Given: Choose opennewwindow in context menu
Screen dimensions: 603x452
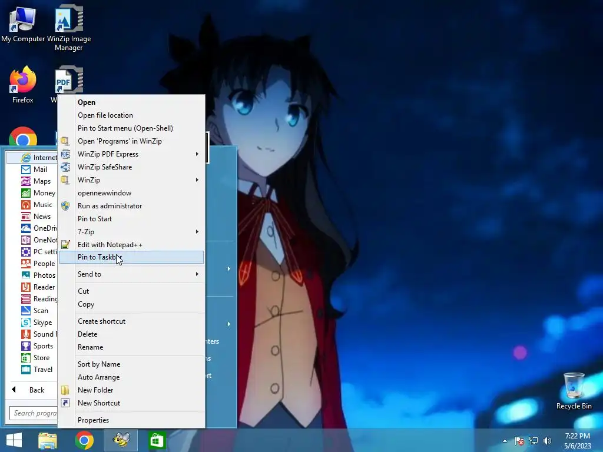Looking at the screenshot, I should (131, 193).
